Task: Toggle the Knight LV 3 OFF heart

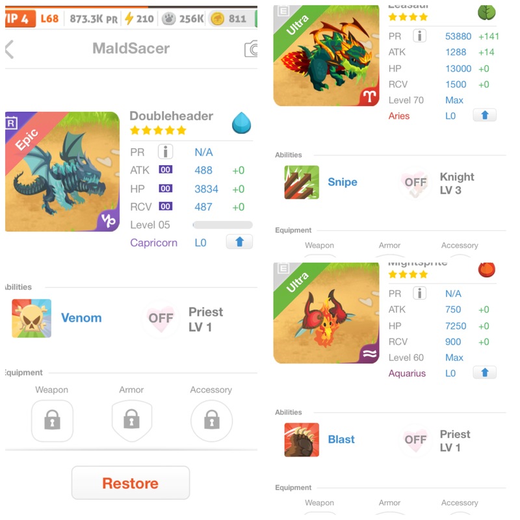Action: (x=415, y=183)
